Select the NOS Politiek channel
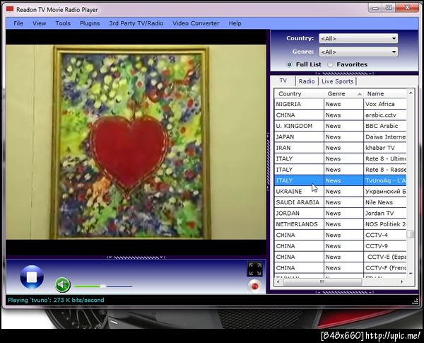Viewport: 424px width, 343px height. click(x=340, y=224)
